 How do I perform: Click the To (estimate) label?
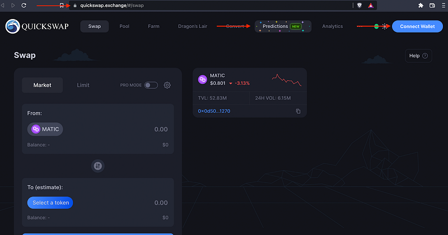tap(45, 187)
